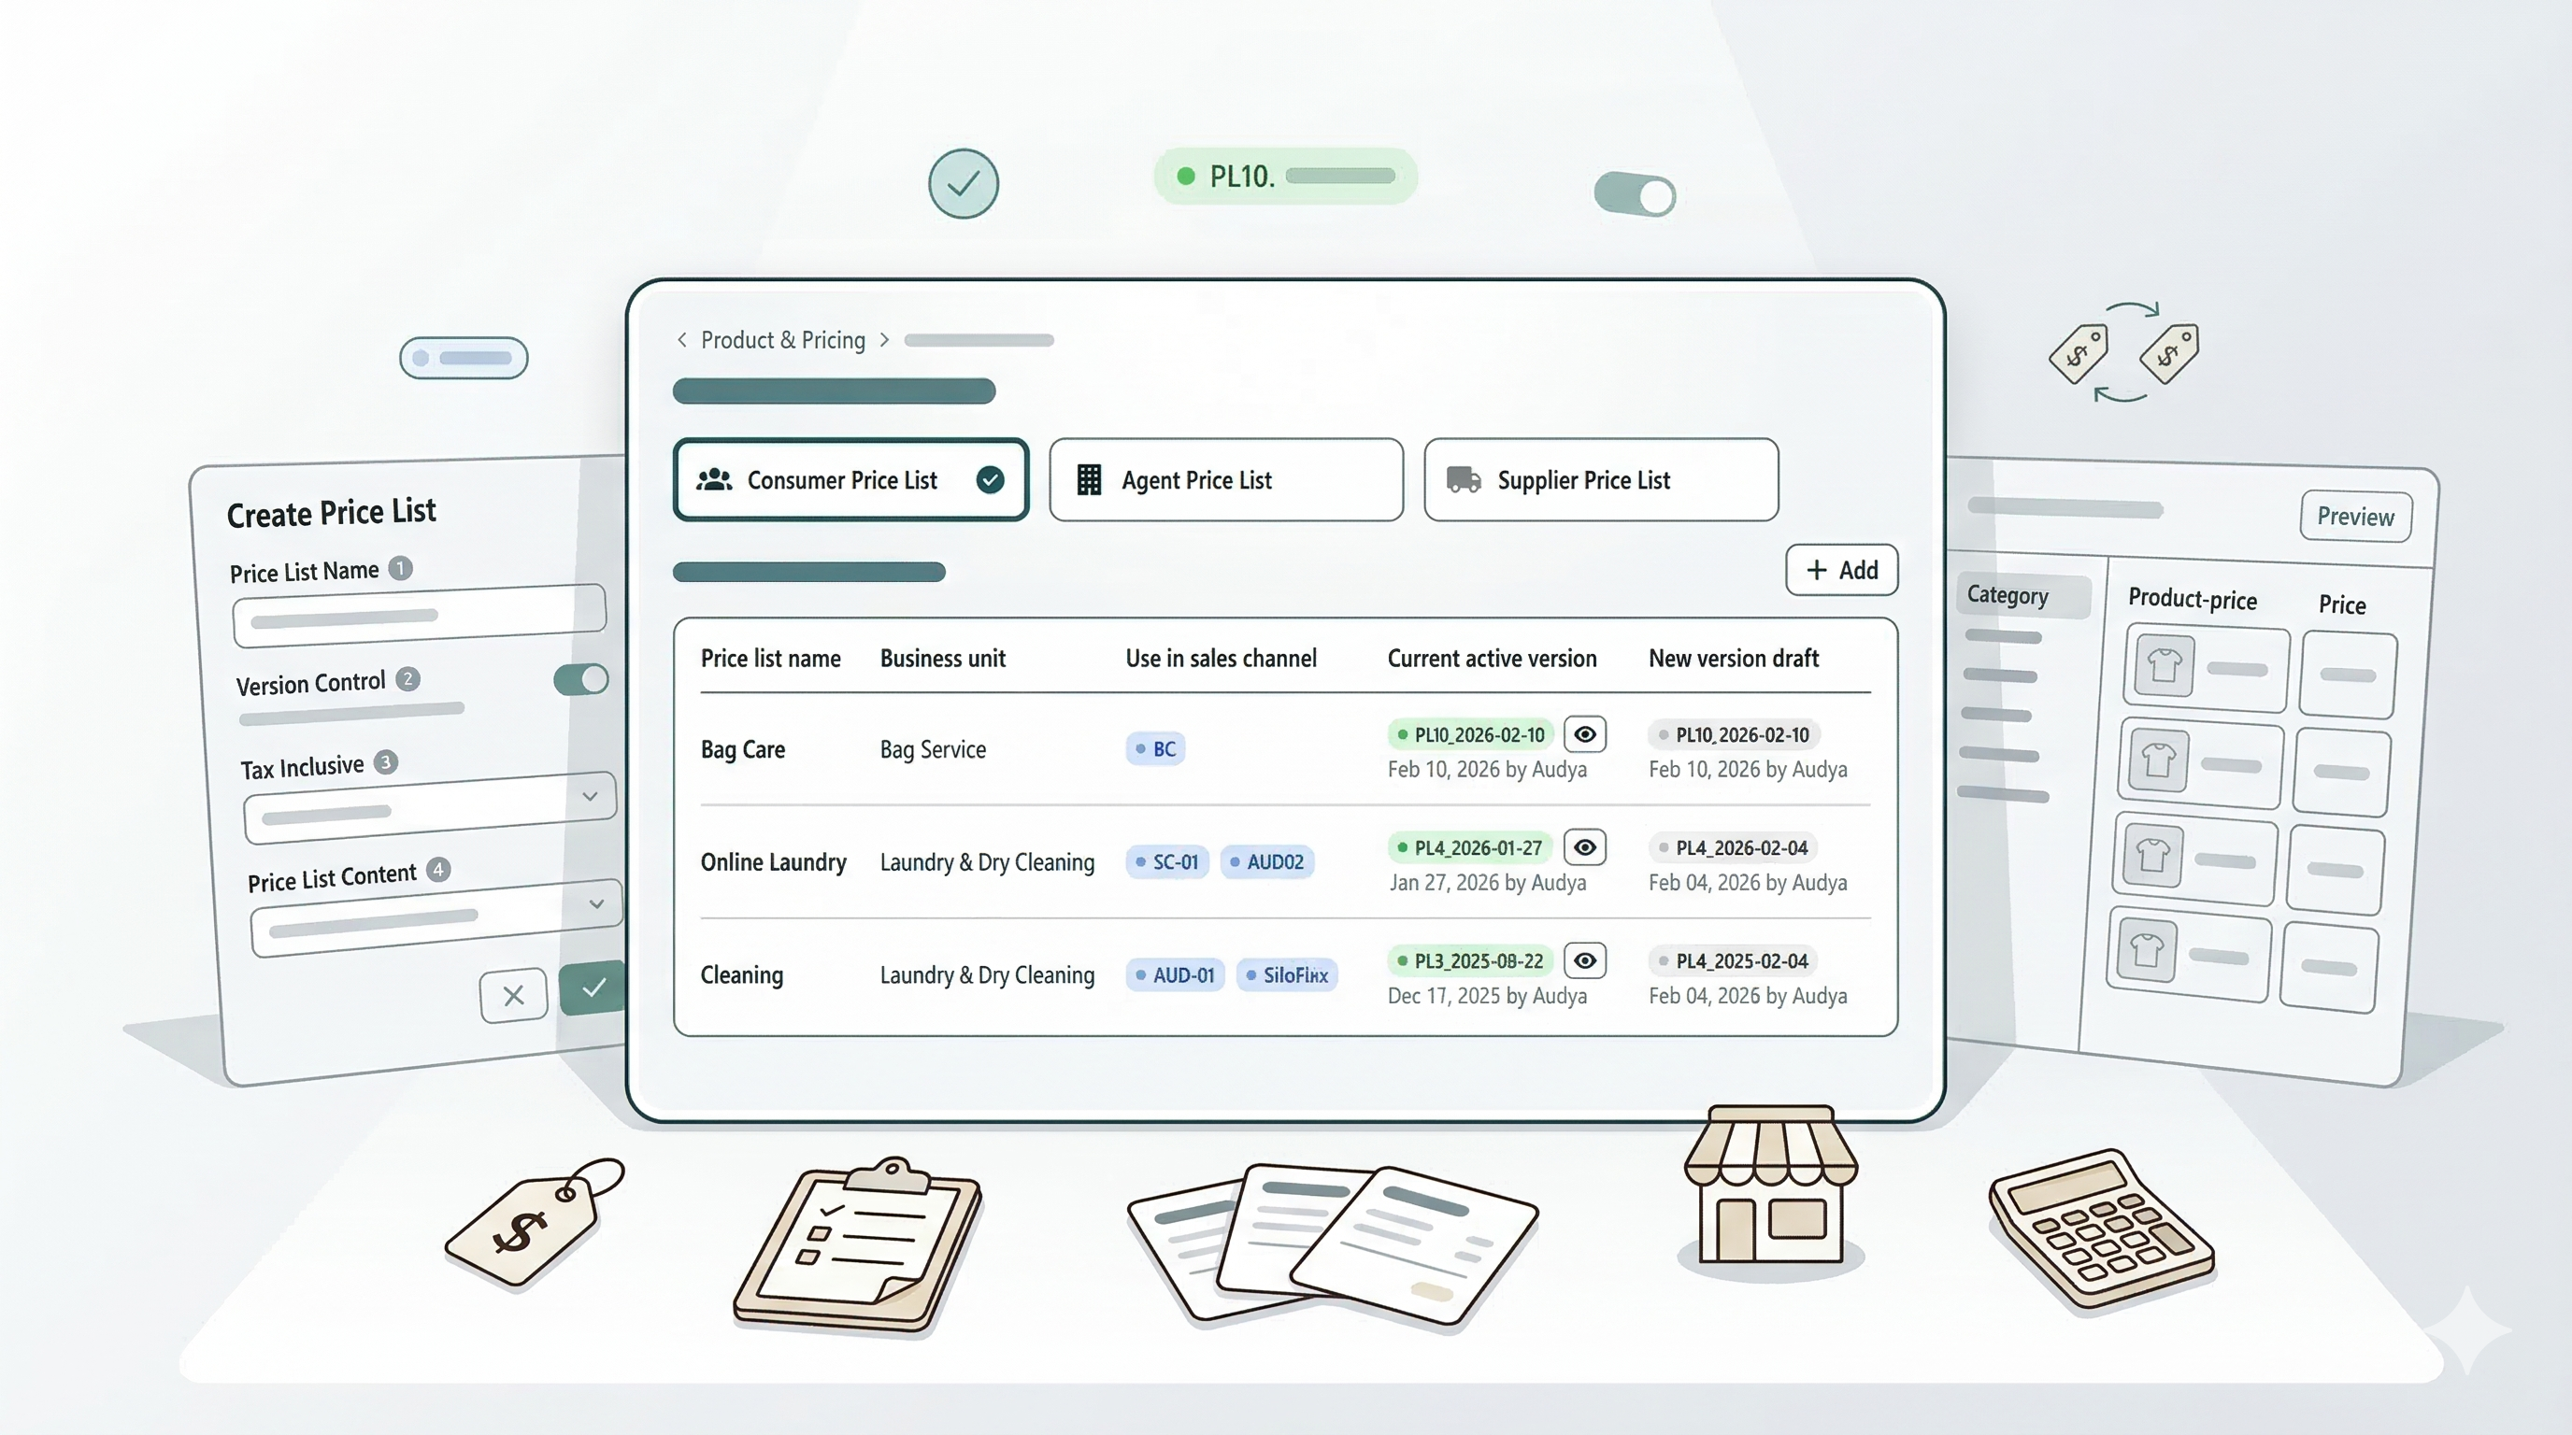The image size is (2572, 1435).
Task: Open the PL3_2025-08-22 active version badge
Action: pyautogui.click(x=1470, y=961)
